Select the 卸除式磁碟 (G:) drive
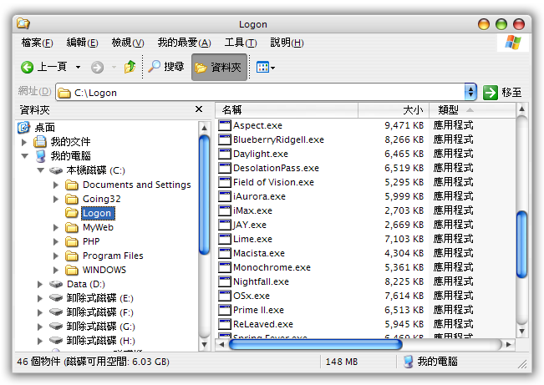The image size is (544, 385). click(100, 327)
